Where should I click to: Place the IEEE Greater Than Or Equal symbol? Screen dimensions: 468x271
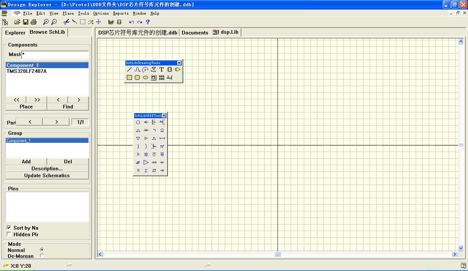coord(138,154)
